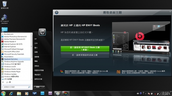The height and width of the screenshot is (96, 172).
Task: Click the HP logo at the top of the Start menu
Action: coord(42,32)
